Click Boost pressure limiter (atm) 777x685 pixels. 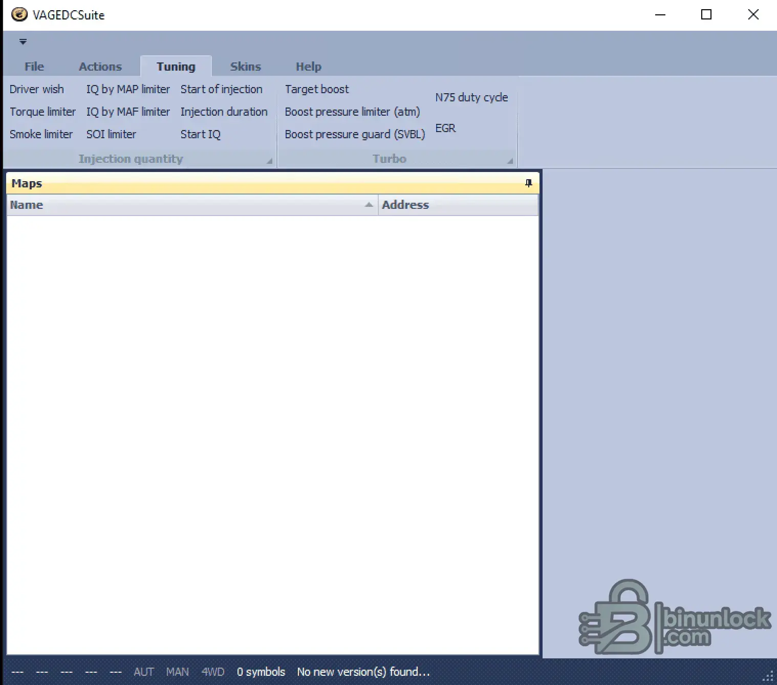[352, 112]
